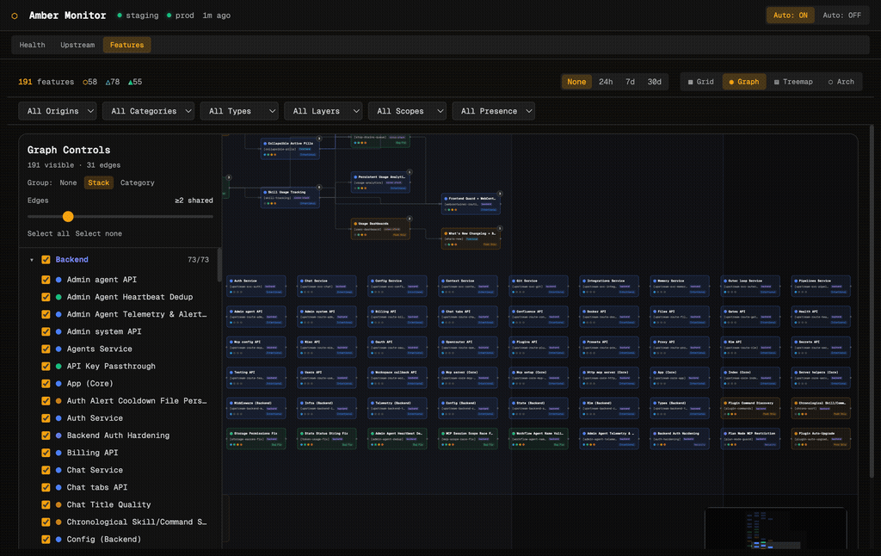Select the 7d time range
Viewport: 881px width, 556px height.
tap(631, 82)
